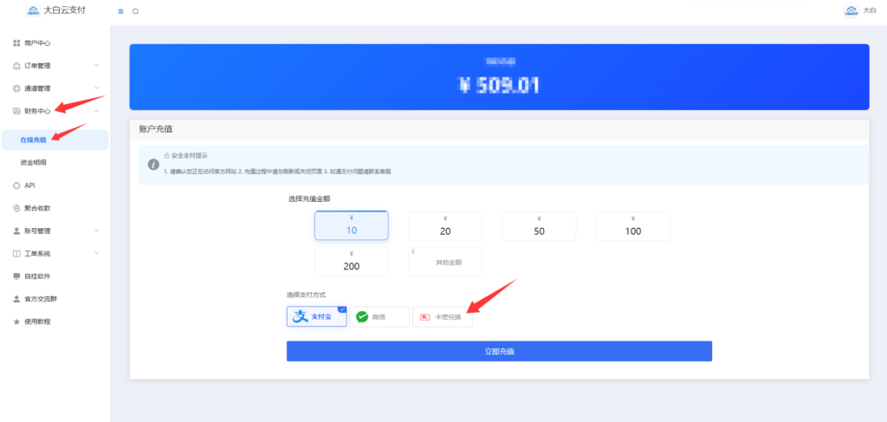Choose 卡密兑换 as payment method
This screenshot has height=422, width=887.
[443, 317]
